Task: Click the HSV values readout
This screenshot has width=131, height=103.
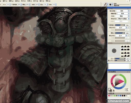Action: tap(127, 90)
